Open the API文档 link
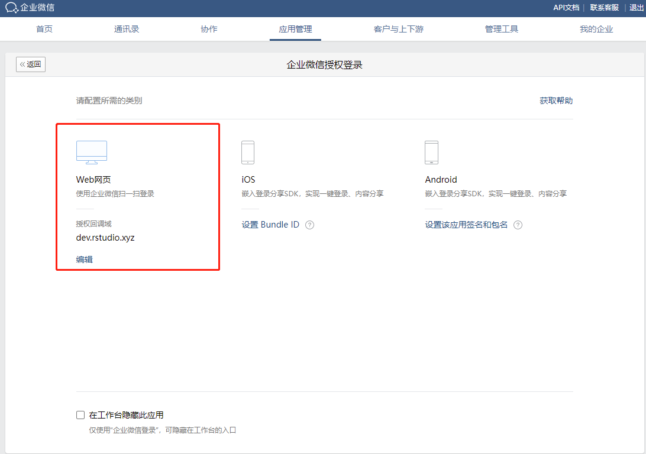This screenshot has width=646, height=454. point(566,8)
